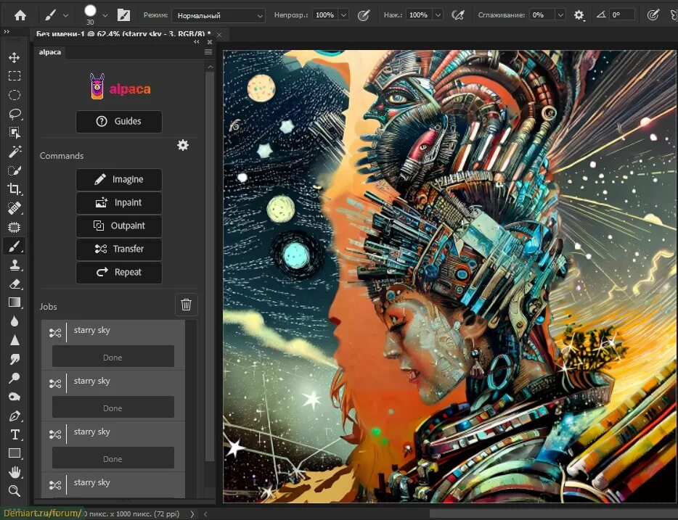The width and height of the screenshot is (678, 520).
Task: Open Alpaca settings gear icon
Action: pyautogui.click(x=183, y=145)
